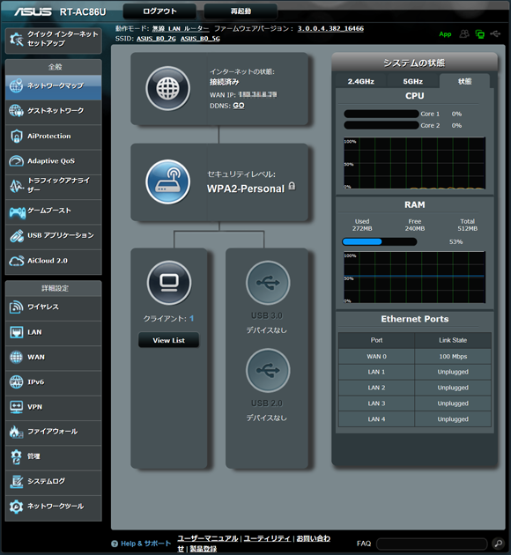
Task: Click the USB status icon in header
Action: click(495, 33)
